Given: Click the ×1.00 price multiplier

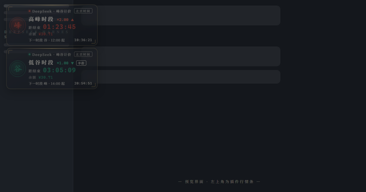Looking at the screenshot, I should pos(63,63).
